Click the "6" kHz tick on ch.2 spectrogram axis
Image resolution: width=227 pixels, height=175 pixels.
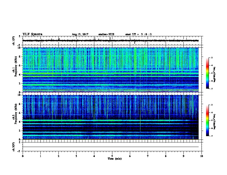click(20, 113)
